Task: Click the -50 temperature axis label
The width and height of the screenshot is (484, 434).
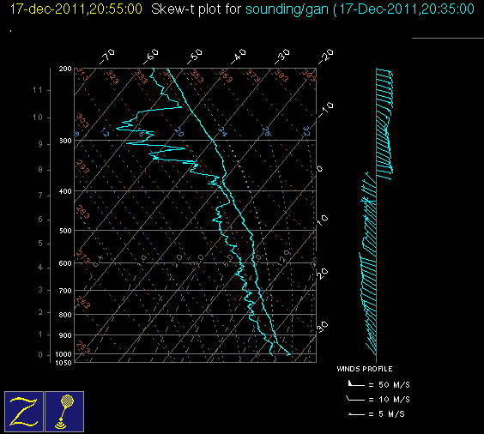Action: (195, 57)
